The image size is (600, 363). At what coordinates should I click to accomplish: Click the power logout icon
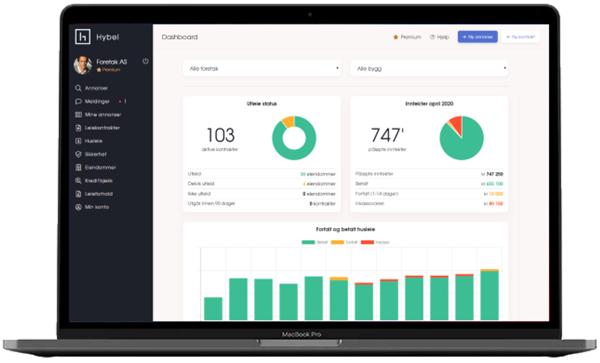145,61
